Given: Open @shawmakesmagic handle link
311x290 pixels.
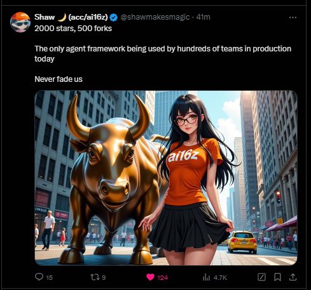Looking at the screenshot, I should coord(155,17).
